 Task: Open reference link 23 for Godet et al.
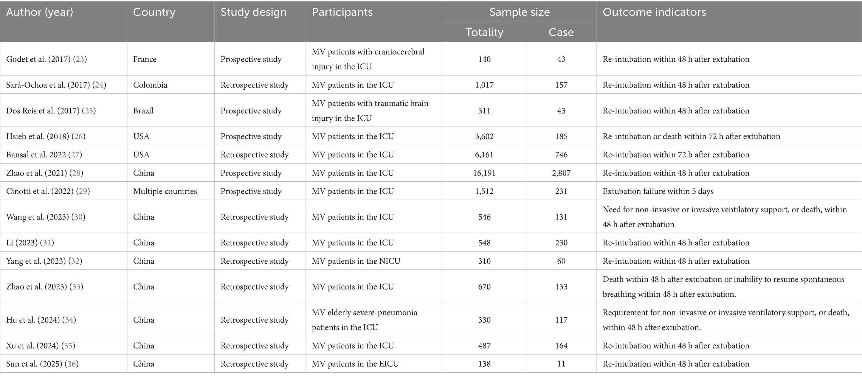point(80,59)
